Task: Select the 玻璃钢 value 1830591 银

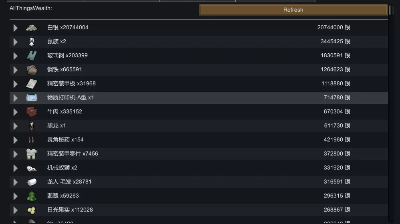Action: pos(335,56)
